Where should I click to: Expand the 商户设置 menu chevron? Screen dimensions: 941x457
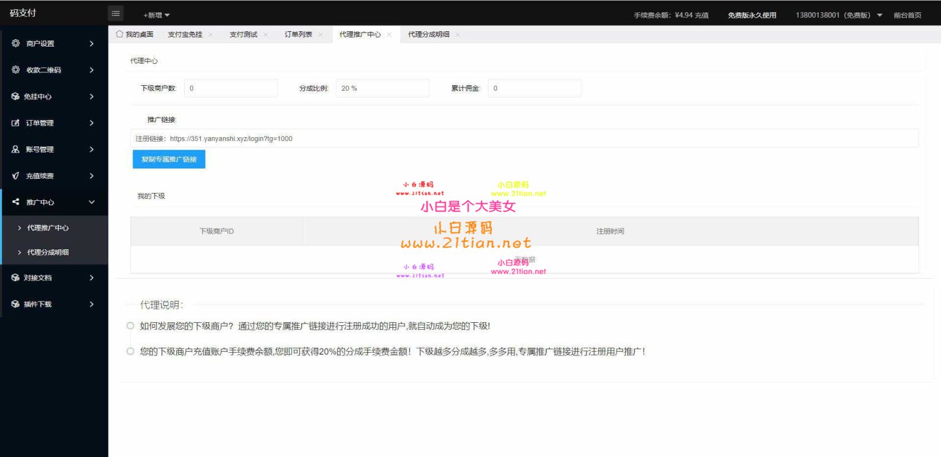pos(92,43)
